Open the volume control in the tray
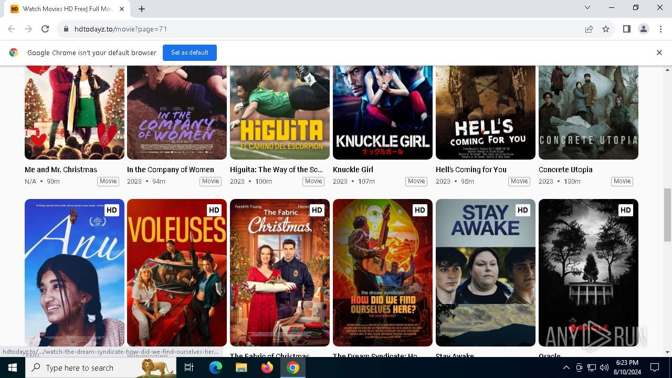This screenshot has height=378, width=672. [604, 367]
